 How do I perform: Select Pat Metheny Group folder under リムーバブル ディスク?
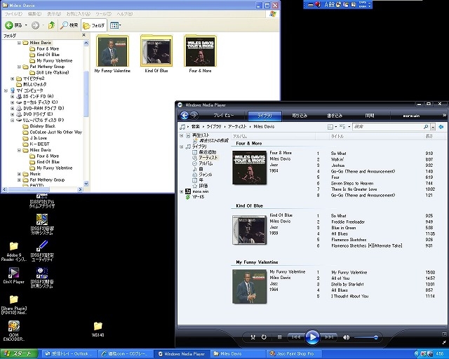[47, 179]
